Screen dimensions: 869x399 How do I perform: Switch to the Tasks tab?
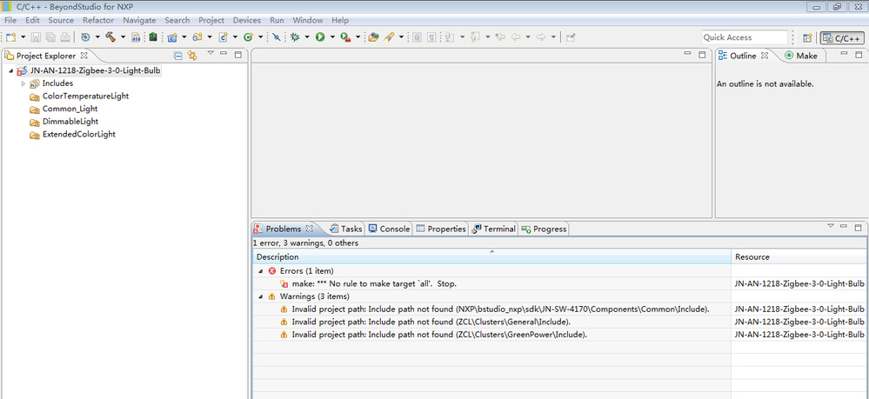point(345,229)
